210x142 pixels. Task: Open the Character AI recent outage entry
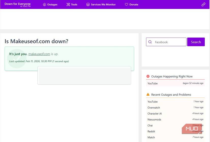[x=175, y=114]
